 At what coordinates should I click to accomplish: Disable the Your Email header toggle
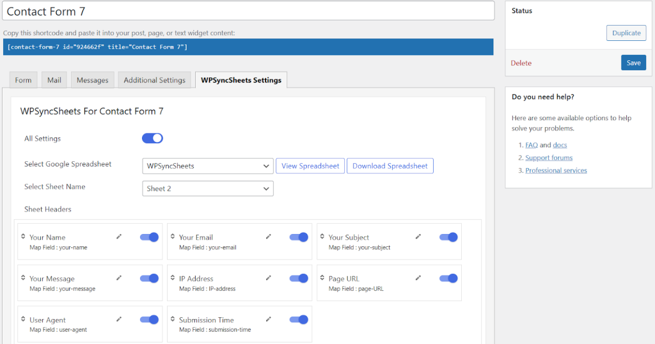click(x=299, y=237)
